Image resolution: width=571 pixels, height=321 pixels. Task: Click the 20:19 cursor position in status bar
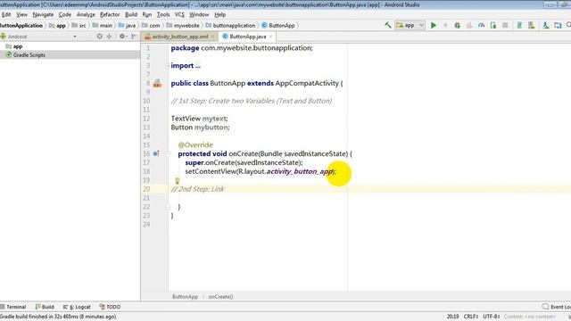[452, 317]
